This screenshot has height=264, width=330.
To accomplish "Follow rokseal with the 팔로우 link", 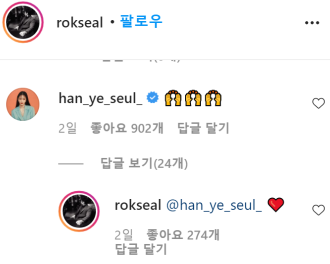I will click(141, 21).
